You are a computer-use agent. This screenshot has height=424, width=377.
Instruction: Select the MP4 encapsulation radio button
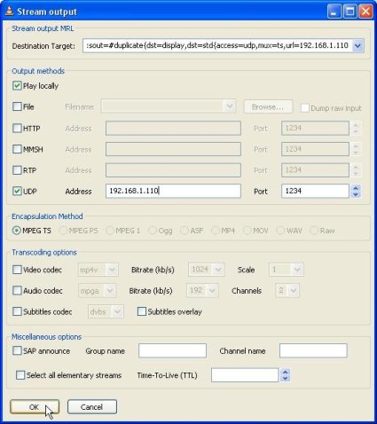pyautogui.click(x=216, y=231)
